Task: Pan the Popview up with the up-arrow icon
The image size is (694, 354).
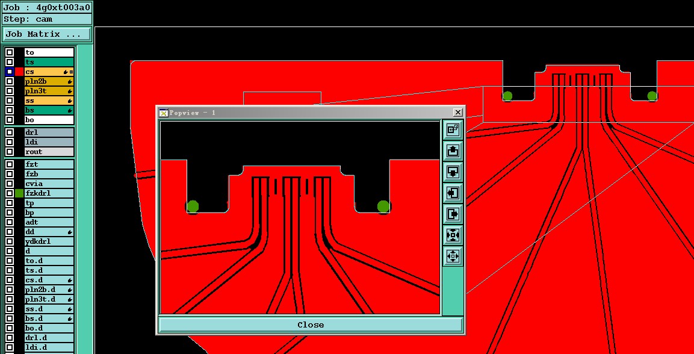Action: pos(453,151)
